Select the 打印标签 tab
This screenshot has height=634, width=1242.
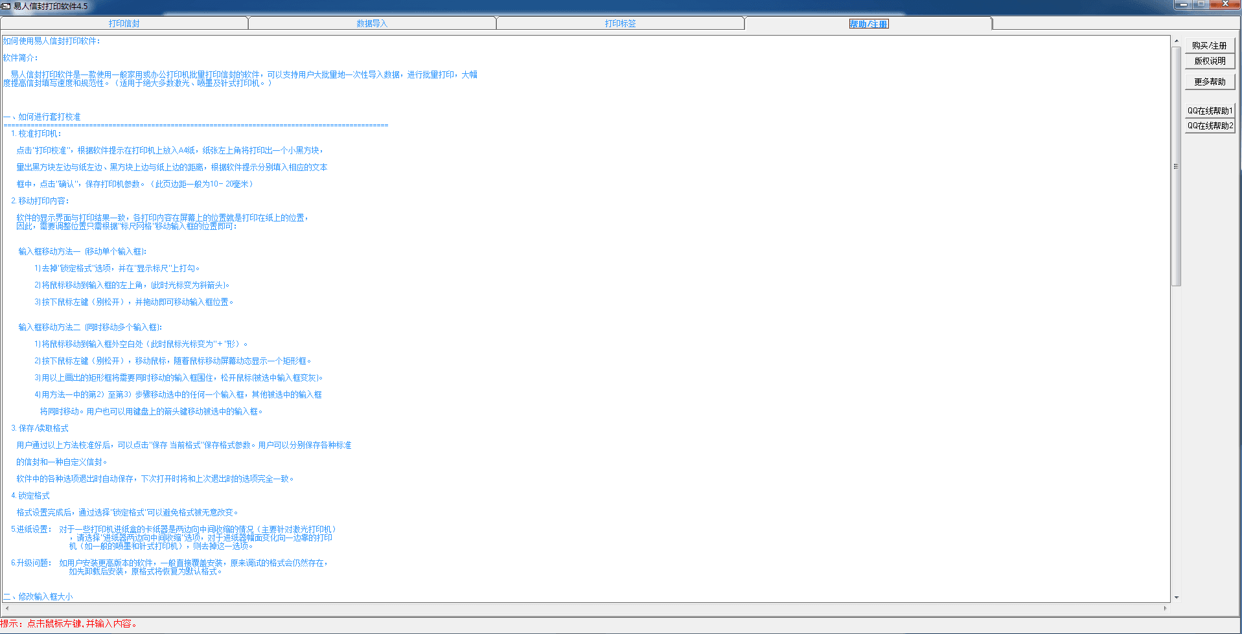tap(620, 23)
